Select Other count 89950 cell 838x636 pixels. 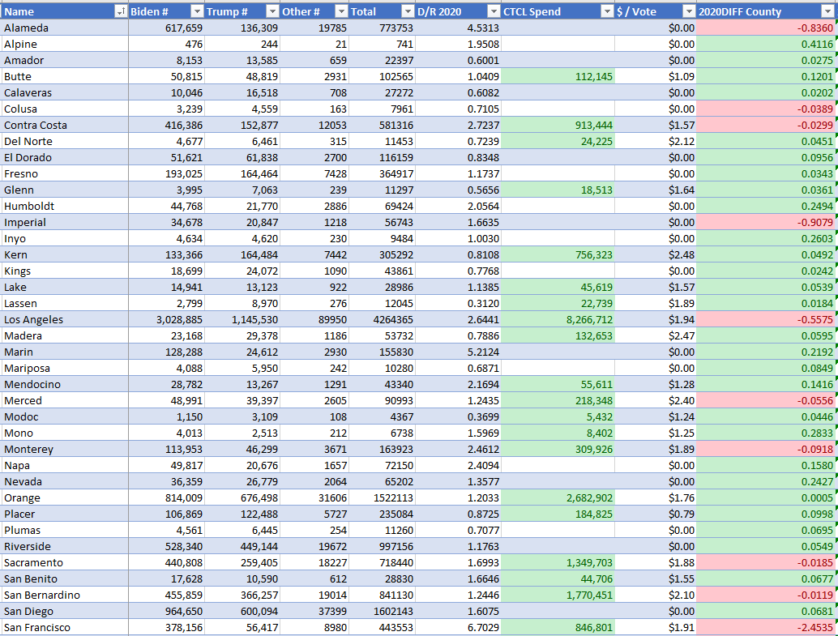click(x=314, y=319)
